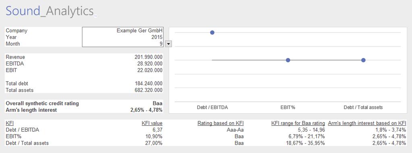Click the KFI range for Baa rating header
Image resolution: width=412 pixels, height=153 pixels.
pyautogui.click(x=298, y=123)
